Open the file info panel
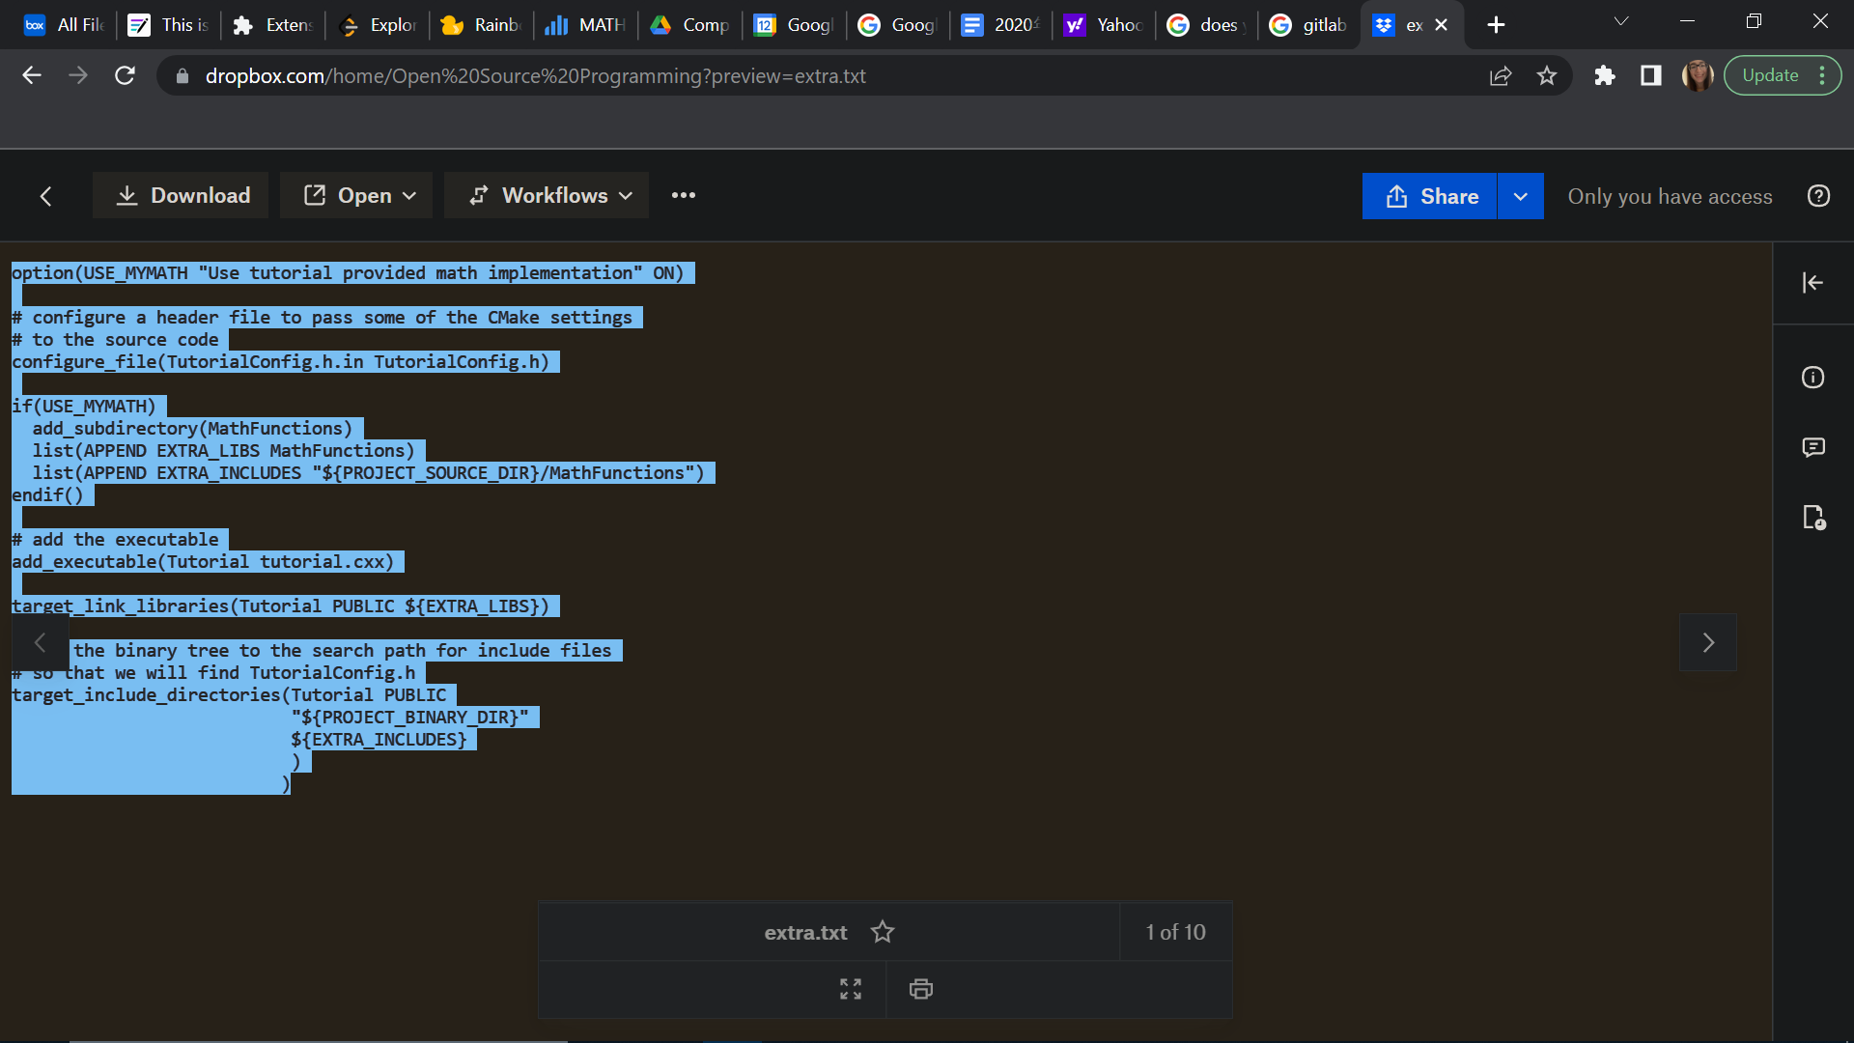Screen dimensions: 1854x1043 (1813, 378)
